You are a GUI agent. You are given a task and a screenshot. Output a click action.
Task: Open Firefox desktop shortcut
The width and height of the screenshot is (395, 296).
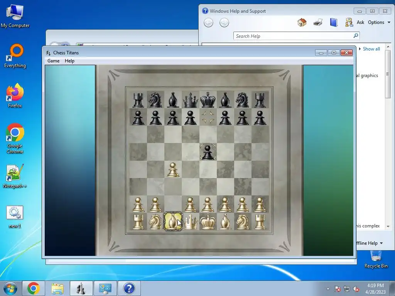[15, 96]
